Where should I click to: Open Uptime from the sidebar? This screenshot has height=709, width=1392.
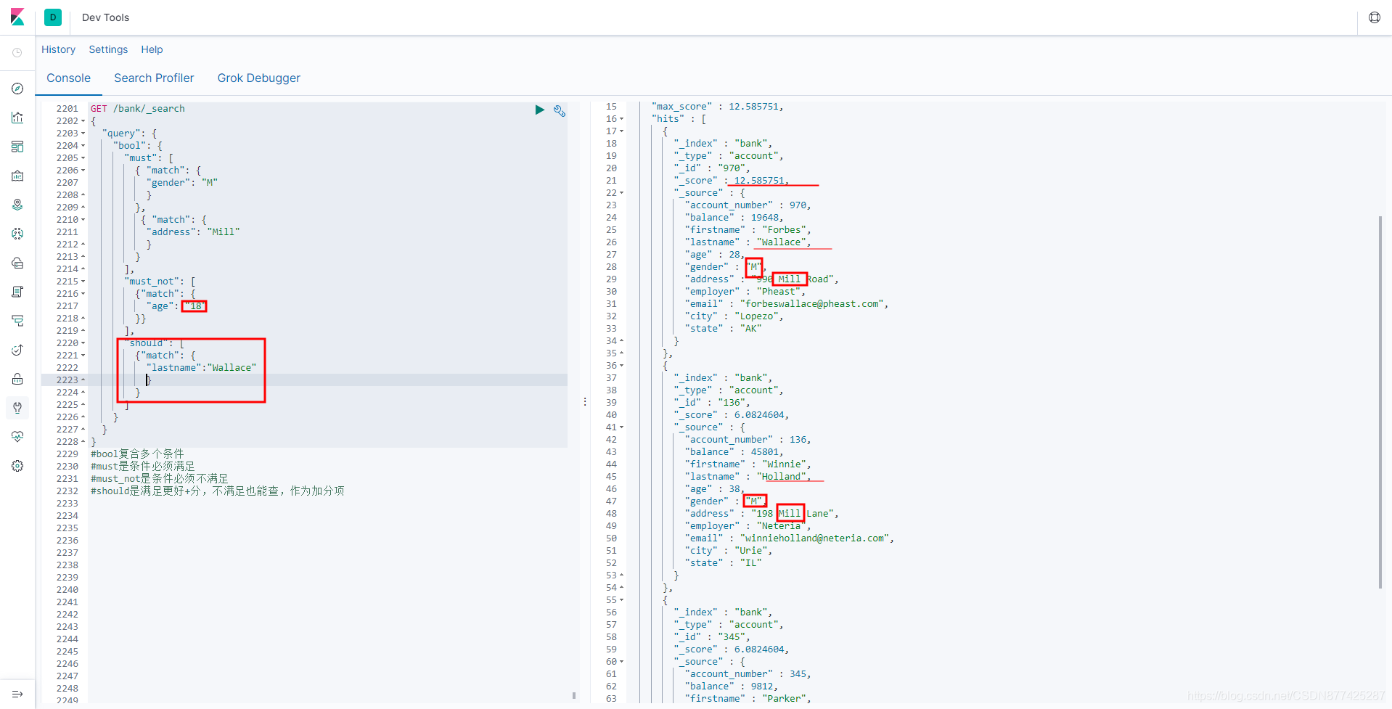click(x=17, y=350)
